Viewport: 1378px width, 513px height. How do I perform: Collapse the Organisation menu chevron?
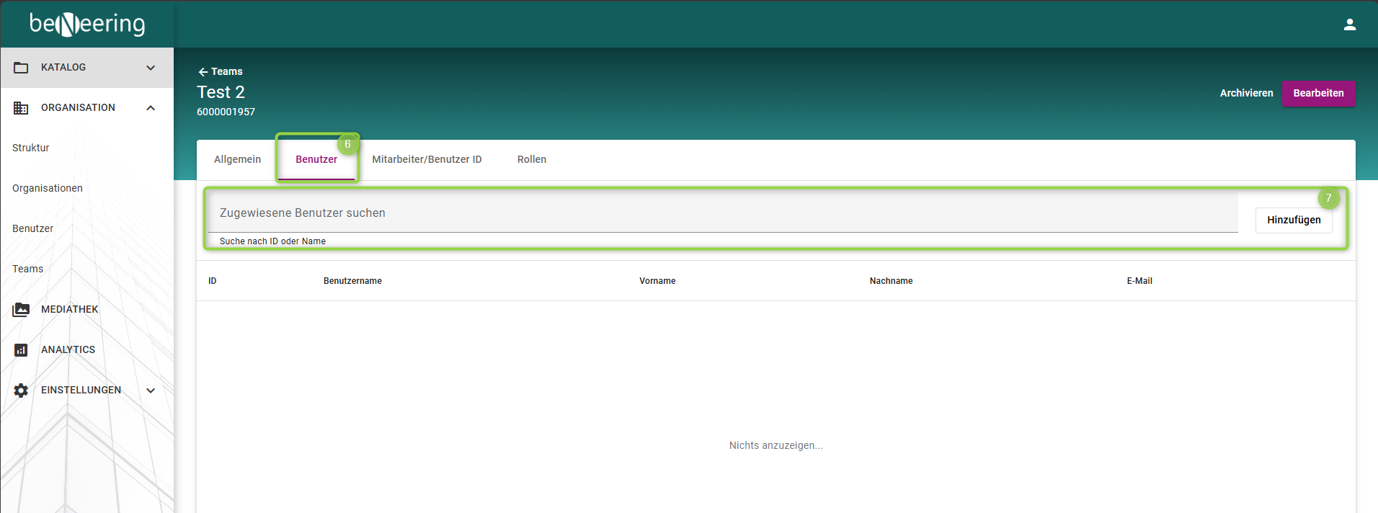(x=151, y=108)
